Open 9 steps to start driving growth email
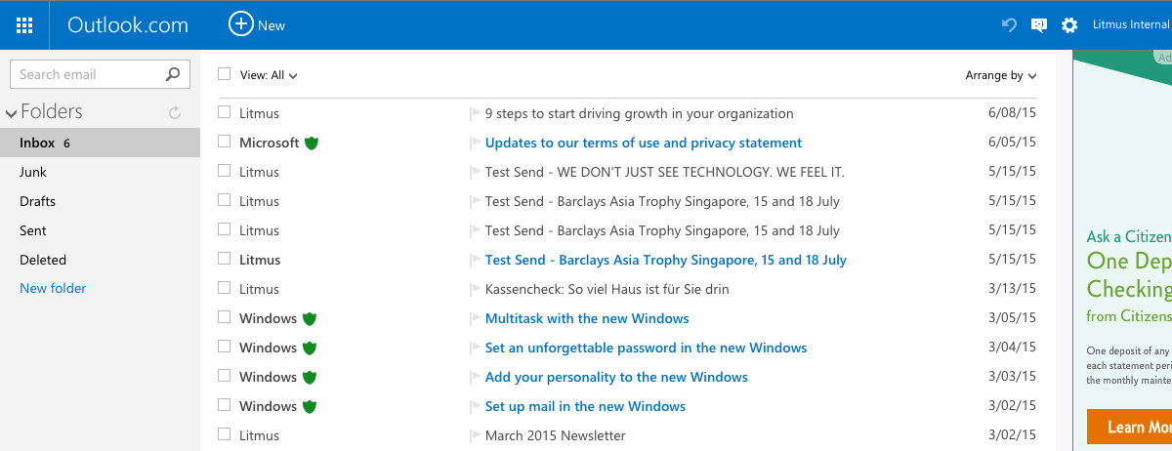Viewport: 1172px width, 451px height. [x=639, y=113]
